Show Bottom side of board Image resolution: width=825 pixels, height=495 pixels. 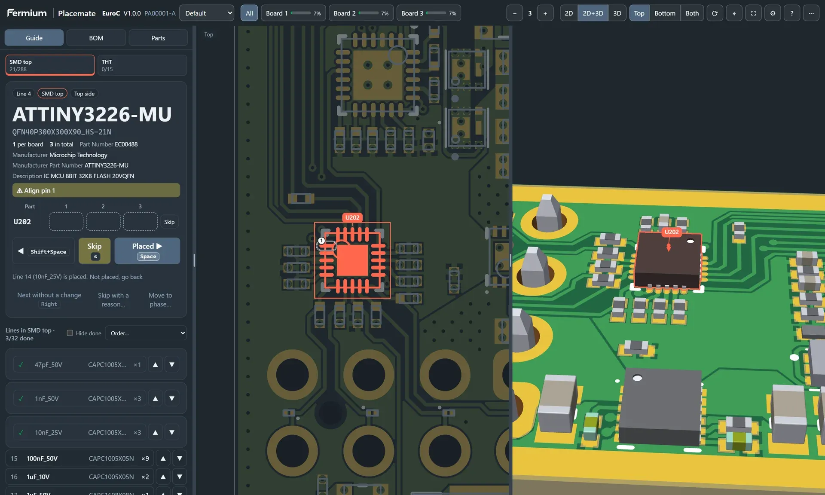[665, 13]
